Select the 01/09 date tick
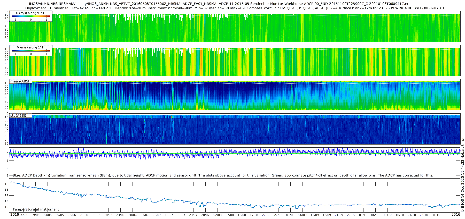This screenshot has width=465, height=219. pos(290,215)
